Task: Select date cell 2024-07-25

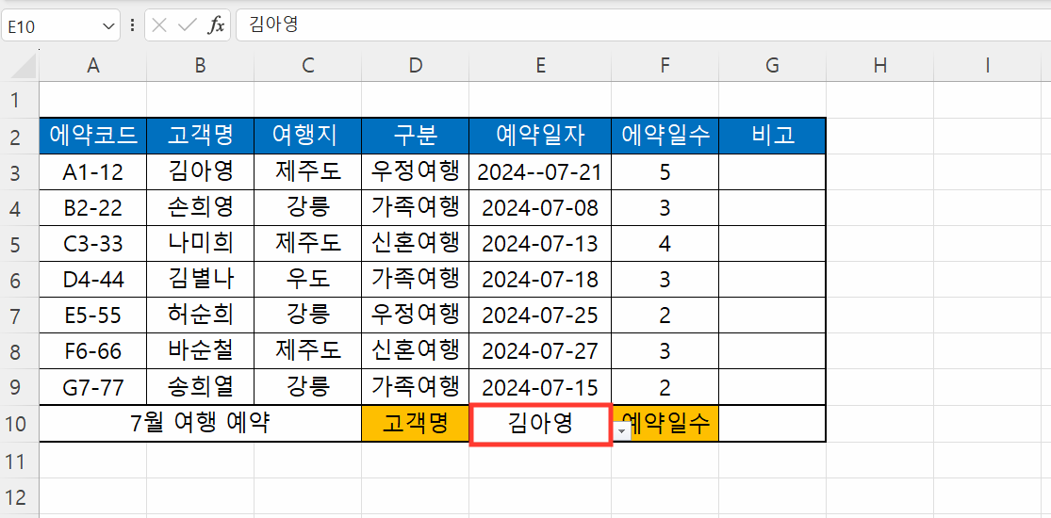Action: pyautogui.click(x=540, y=316)
